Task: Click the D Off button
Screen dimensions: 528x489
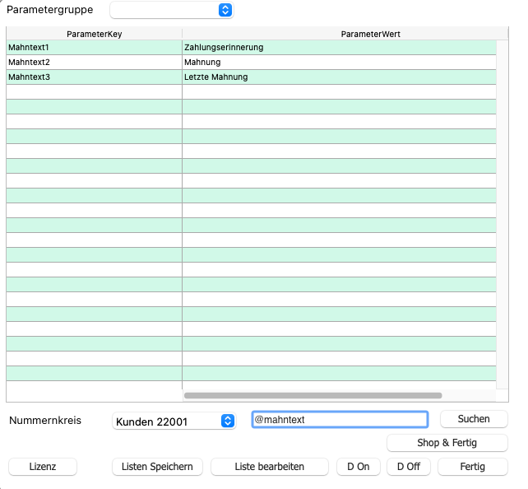Action: pyautogui.click(x=409, y=467)
